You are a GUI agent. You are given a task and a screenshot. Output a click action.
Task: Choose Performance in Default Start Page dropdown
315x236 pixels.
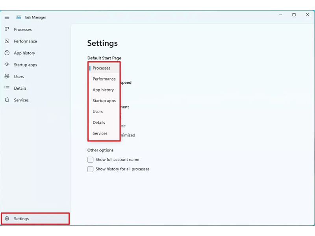pyautogui.click(x=104, y=79)
